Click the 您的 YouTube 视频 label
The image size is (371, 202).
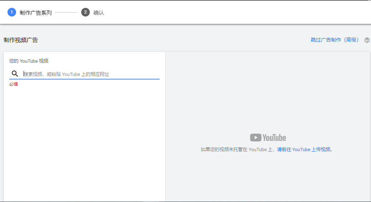point(29,61)
